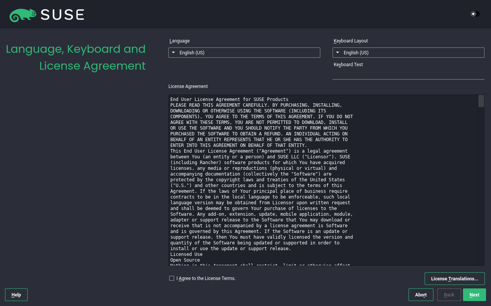Click the 'I Agree to the License Terms' label
Viewport: 491px width, 306px height.
206,278
